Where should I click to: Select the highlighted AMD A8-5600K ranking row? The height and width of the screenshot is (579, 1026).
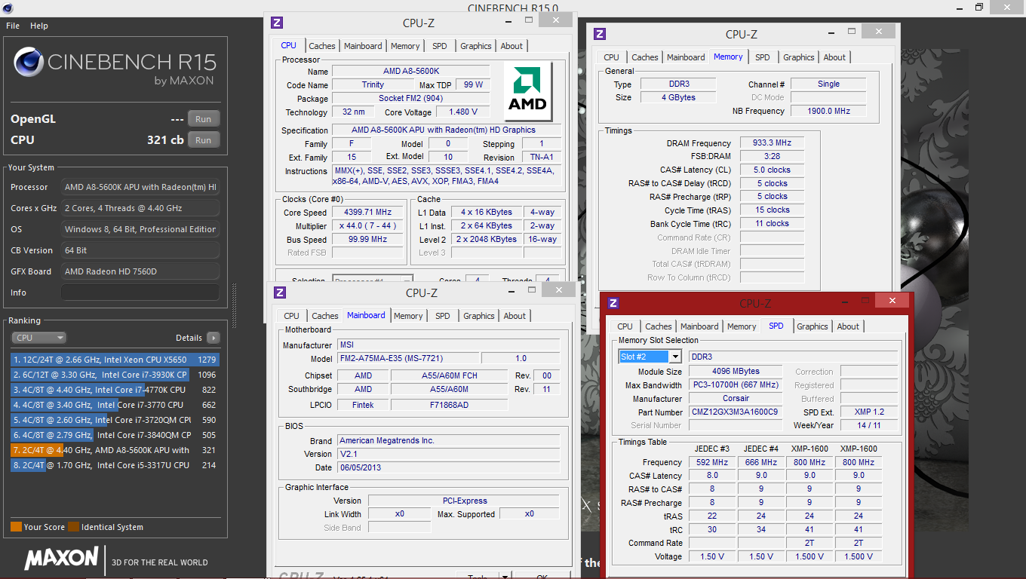coord(114,450)
